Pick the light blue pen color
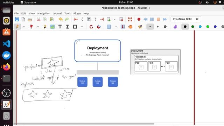Image resolution: width=224 pixels, height=126 pixels. click(200, 27)
